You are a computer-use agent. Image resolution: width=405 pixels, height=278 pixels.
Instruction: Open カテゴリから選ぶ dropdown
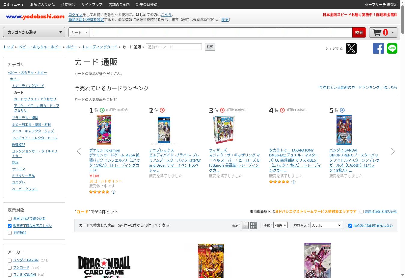(x=34, y=32)
